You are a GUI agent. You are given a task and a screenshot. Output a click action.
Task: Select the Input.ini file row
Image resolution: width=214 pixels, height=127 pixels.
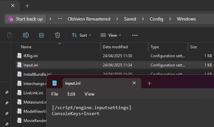[x=115, y=65]
